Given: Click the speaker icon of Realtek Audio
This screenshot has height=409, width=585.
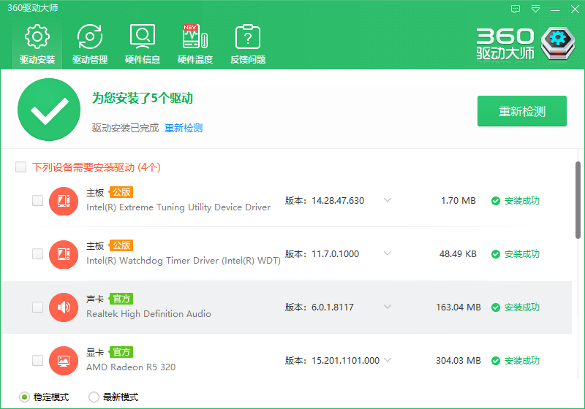Looking at the screenshot, I should [x=64, y=307].
